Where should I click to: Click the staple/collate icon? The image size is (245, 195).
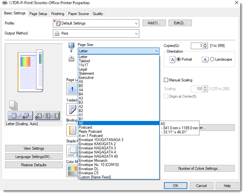coord(72,151)
